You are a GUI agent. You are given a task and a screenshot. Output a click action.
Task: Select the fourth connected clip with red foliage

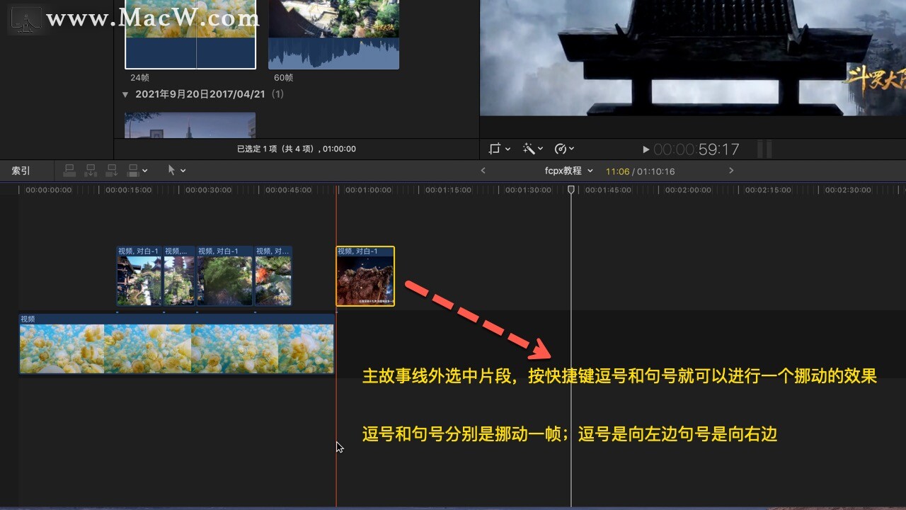click(273, 276)
